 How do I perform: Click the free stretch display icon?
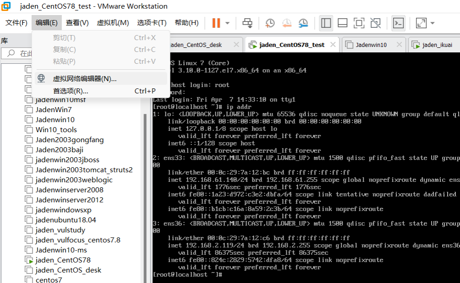pos(421,23)
